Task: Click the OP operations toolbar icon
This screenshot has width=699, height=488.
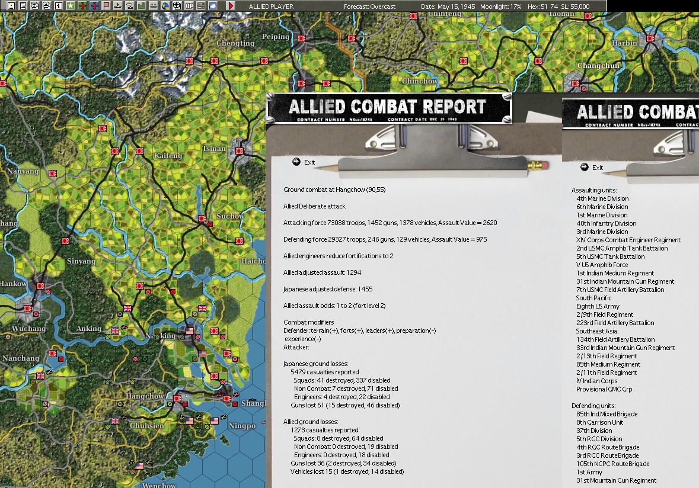Action: [189, 6]
